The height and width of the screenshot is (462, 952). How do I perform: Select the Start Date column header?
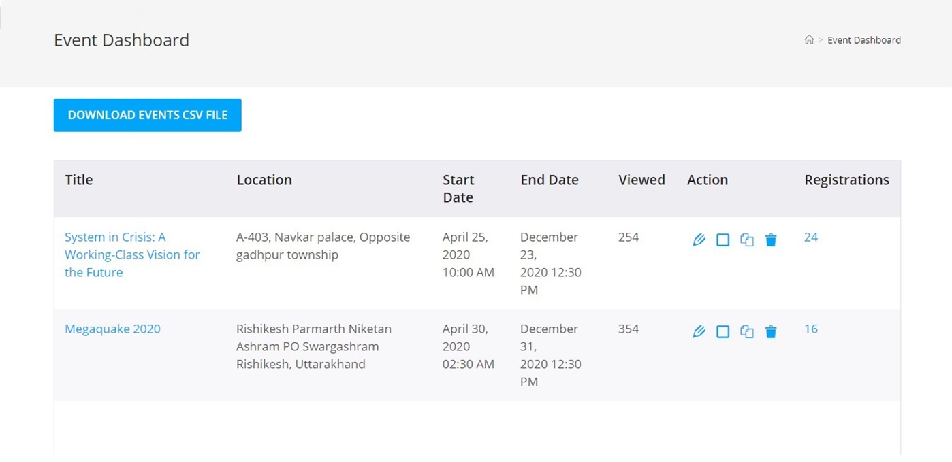point(458,188)
